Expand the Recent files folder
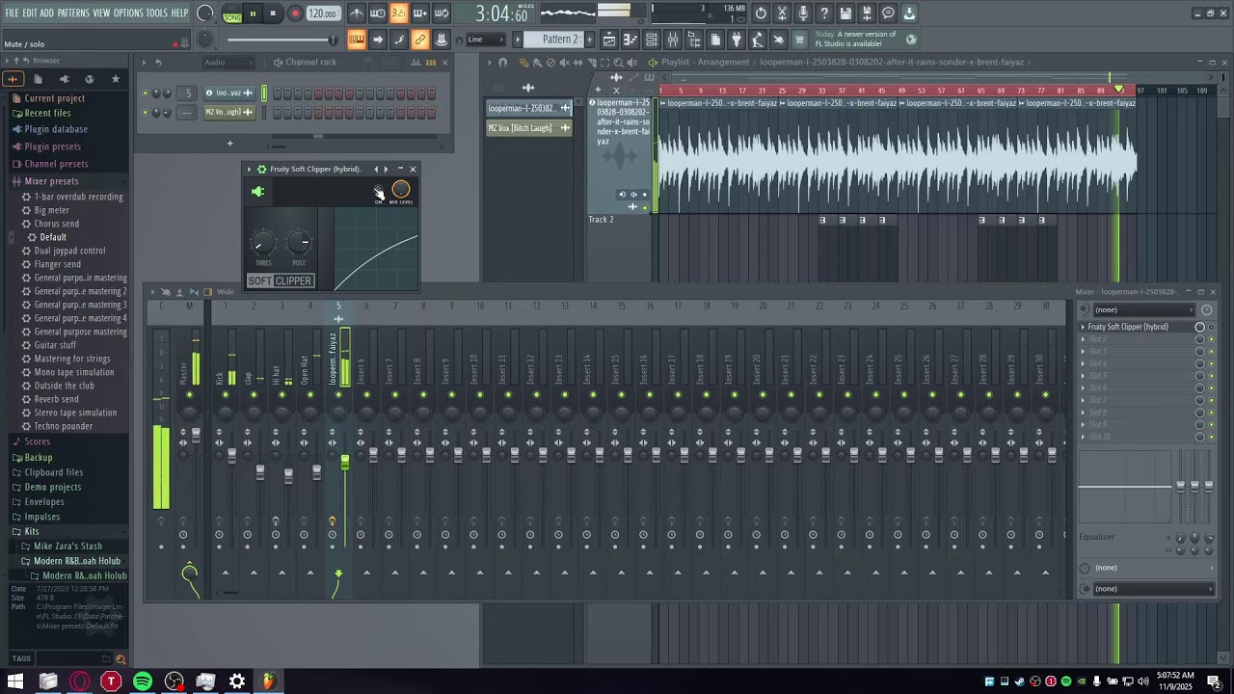This screenshot has height=694, width=1234. coord(47,113)
